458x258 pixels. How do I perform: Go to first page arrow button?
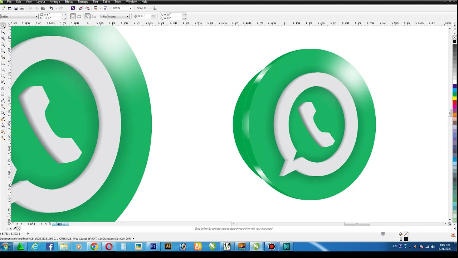click(17, 224)
